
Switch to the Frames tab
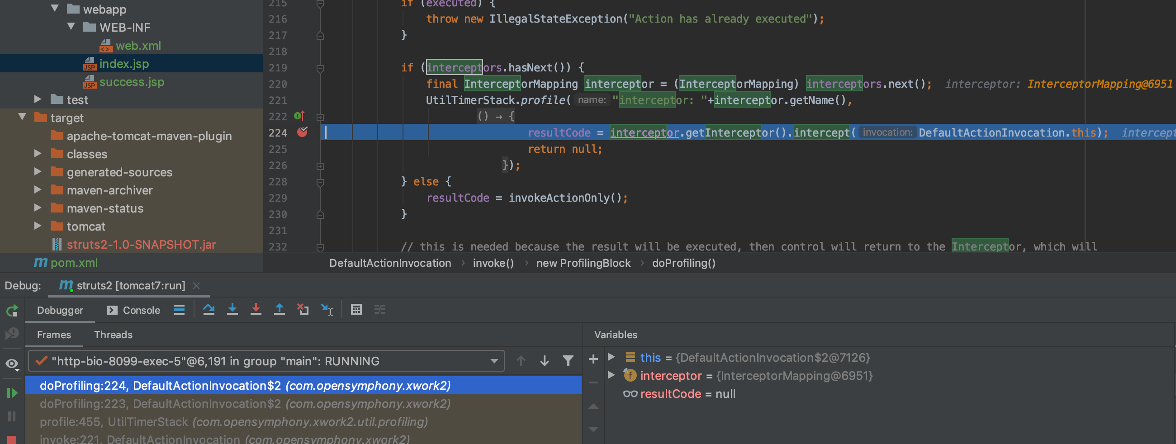tap(54, 335)
